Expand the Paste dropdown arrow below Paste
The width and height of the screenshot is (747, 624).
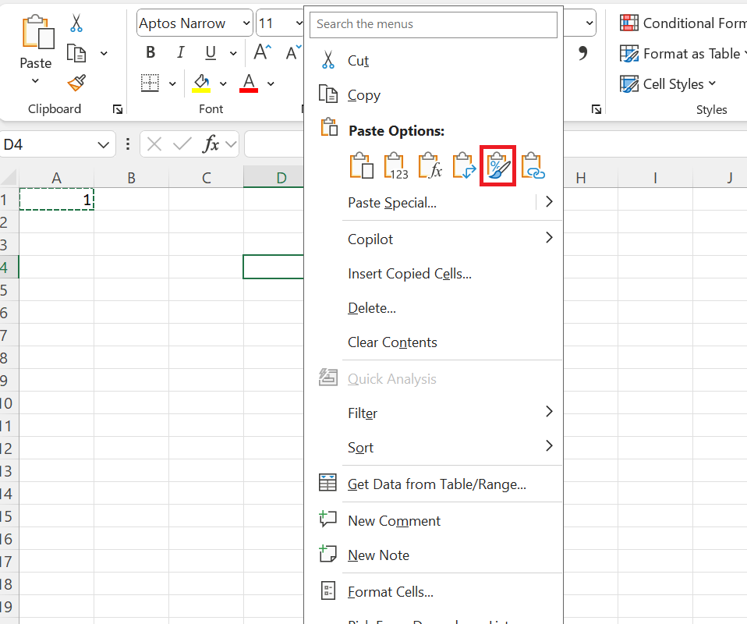[x=35, y=81]
